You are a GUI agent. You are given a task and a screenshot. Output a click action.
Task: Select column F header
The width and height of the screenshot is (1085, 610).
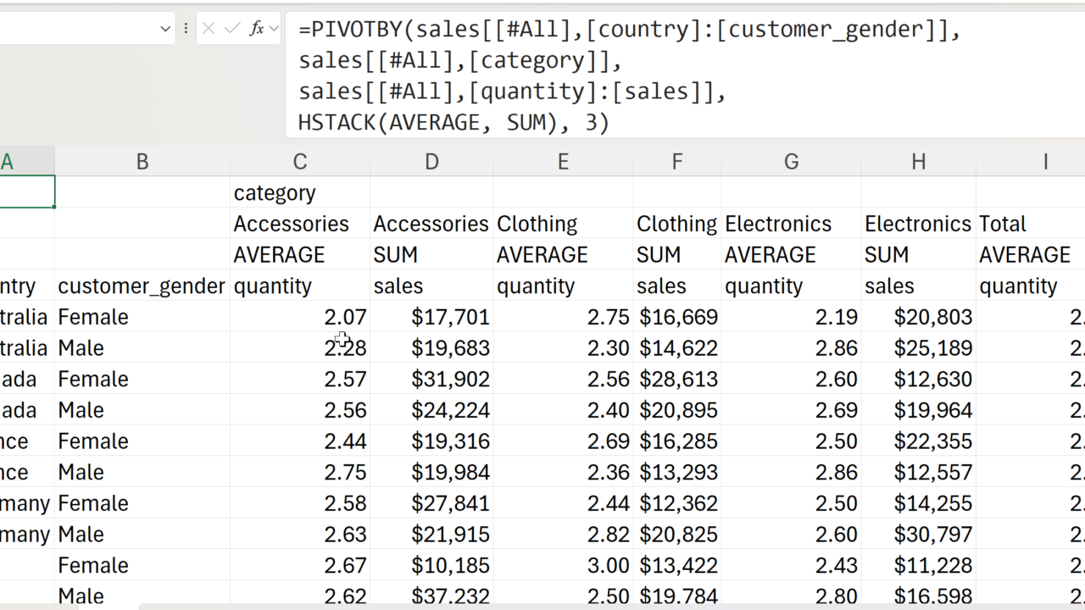[676, 162]
